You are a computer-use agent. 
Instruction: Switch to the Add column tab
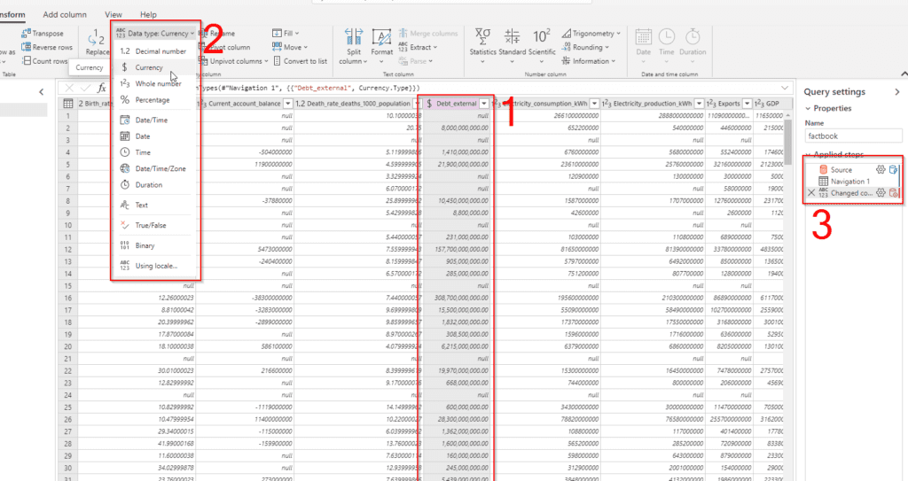tap(65, 15)
